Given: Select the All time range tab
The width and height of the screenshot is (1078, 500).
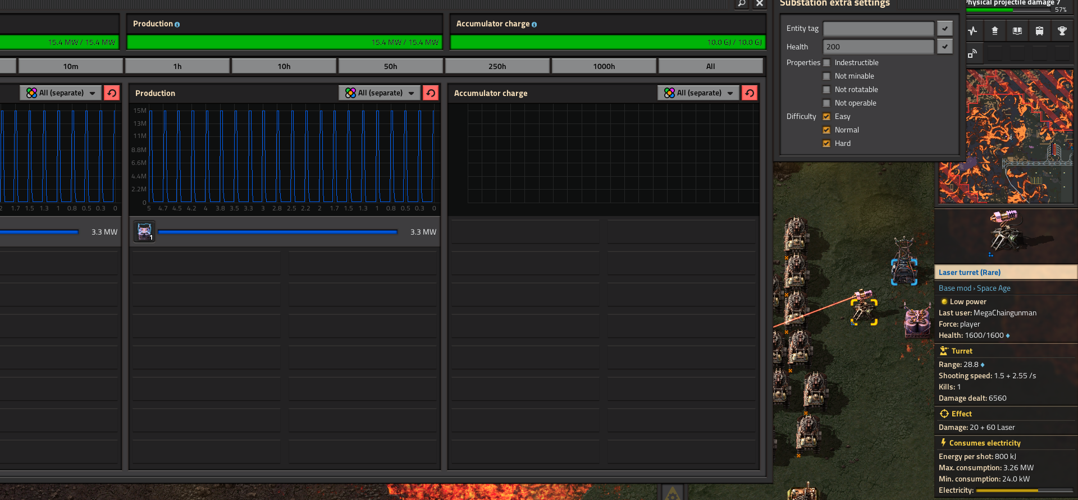Looking at the screenshot, I should (x=711, y=66).
